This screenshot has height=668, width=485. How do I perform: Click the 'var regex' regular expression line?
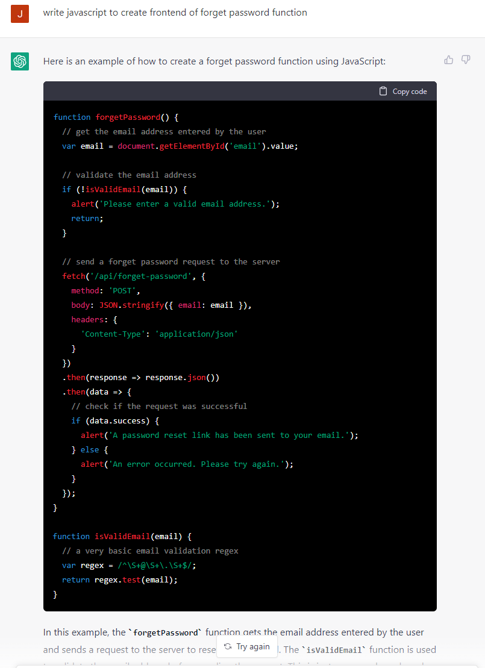(x=129, y=566)
